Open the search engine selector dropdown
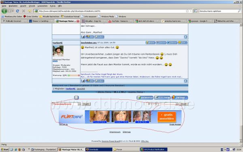This screenshot has height=152, width=243. point(196,11)
